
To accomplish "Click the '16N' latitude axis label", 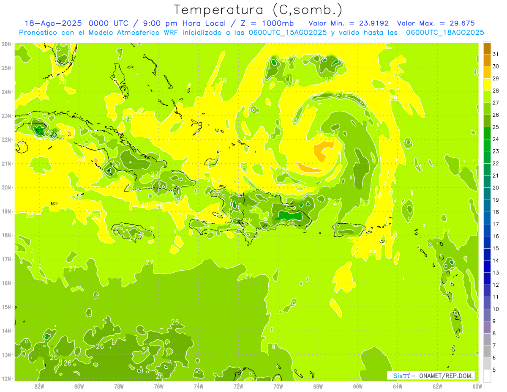I will click(6, 283).
